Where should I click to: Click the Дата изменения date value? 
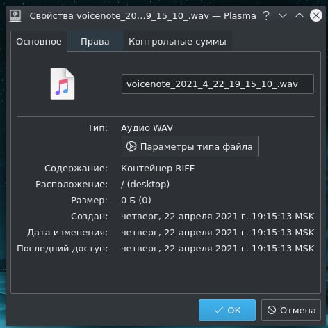(218, 233)
